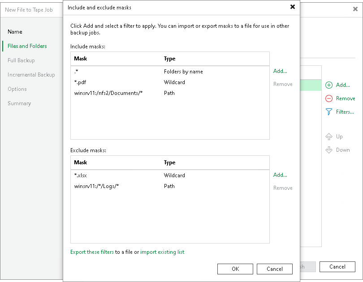Screen dimensions: 363x282
Task: Confirm masks with the OK button
Action: [x=235, y=269]
